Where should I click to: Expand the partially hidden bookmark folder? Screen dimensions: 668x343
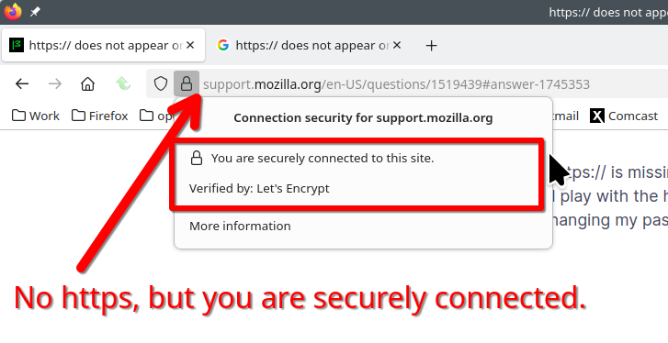click(x=156, y=116)
